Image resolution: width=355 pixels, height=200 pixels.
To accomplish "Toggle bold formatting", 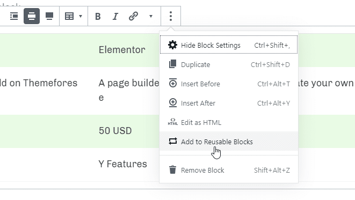I will pos(98,16).
